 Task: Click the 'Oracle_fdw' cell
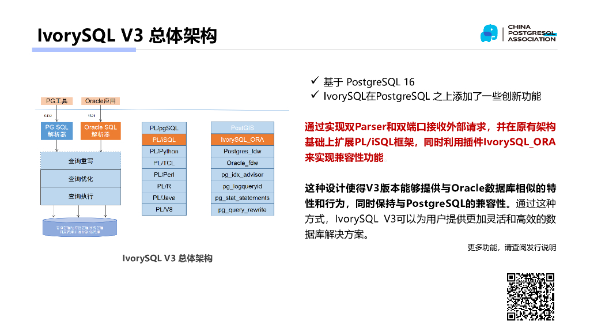[243, 163]
